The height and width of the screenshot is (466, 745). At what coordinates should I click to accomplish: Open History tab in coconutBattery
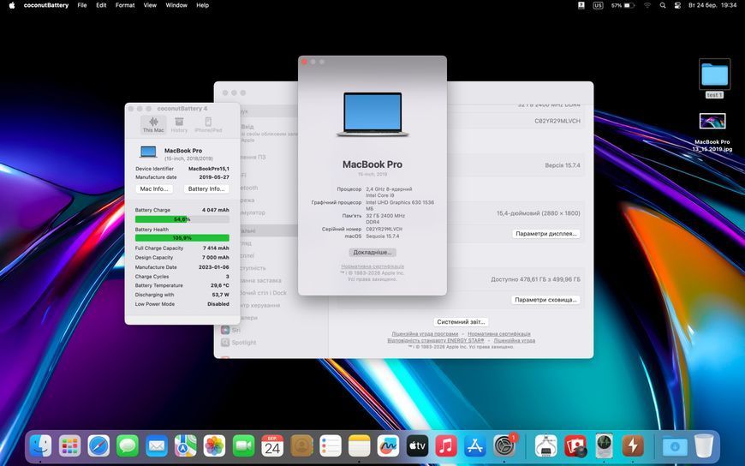click(x=179, y=125)
